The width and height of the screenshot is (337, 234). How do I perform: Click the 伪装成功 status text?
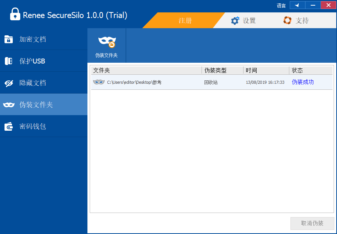(x=302, y=82)
